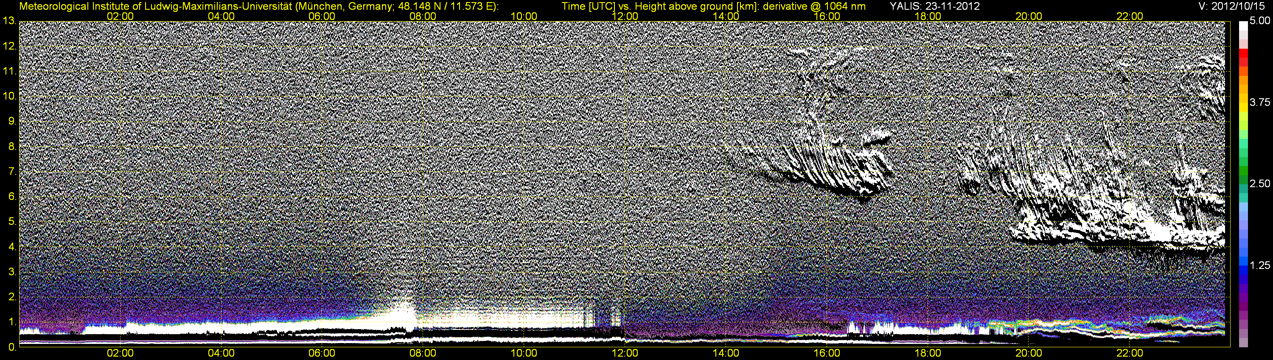Click the 13 km height axis label

[x=9, y=21]
